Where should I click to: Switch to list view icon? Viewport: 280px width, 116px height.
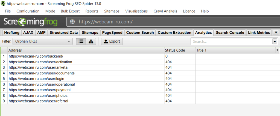(81, 42)
